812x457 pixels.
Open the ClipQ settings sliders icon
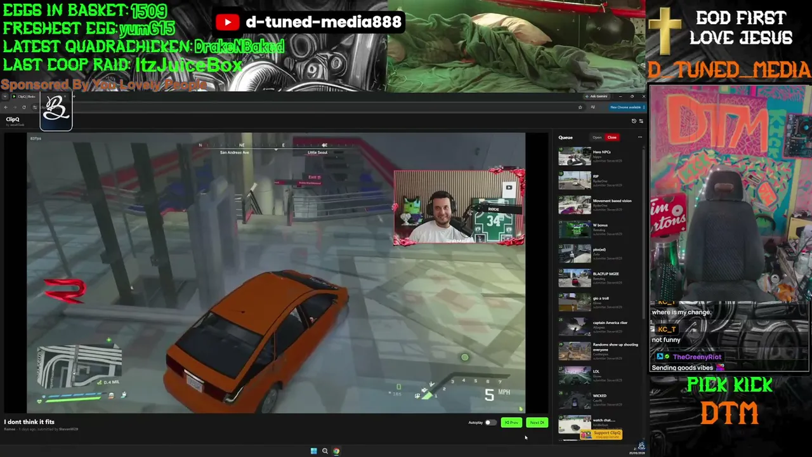(641, 121)
